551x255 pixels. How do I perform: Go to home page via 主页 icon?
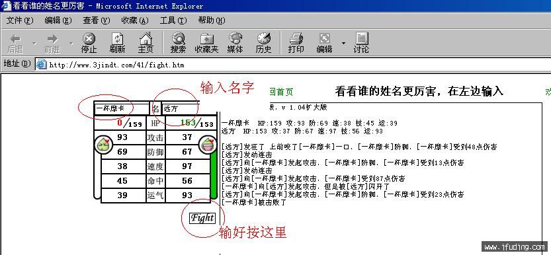point(146,38)
